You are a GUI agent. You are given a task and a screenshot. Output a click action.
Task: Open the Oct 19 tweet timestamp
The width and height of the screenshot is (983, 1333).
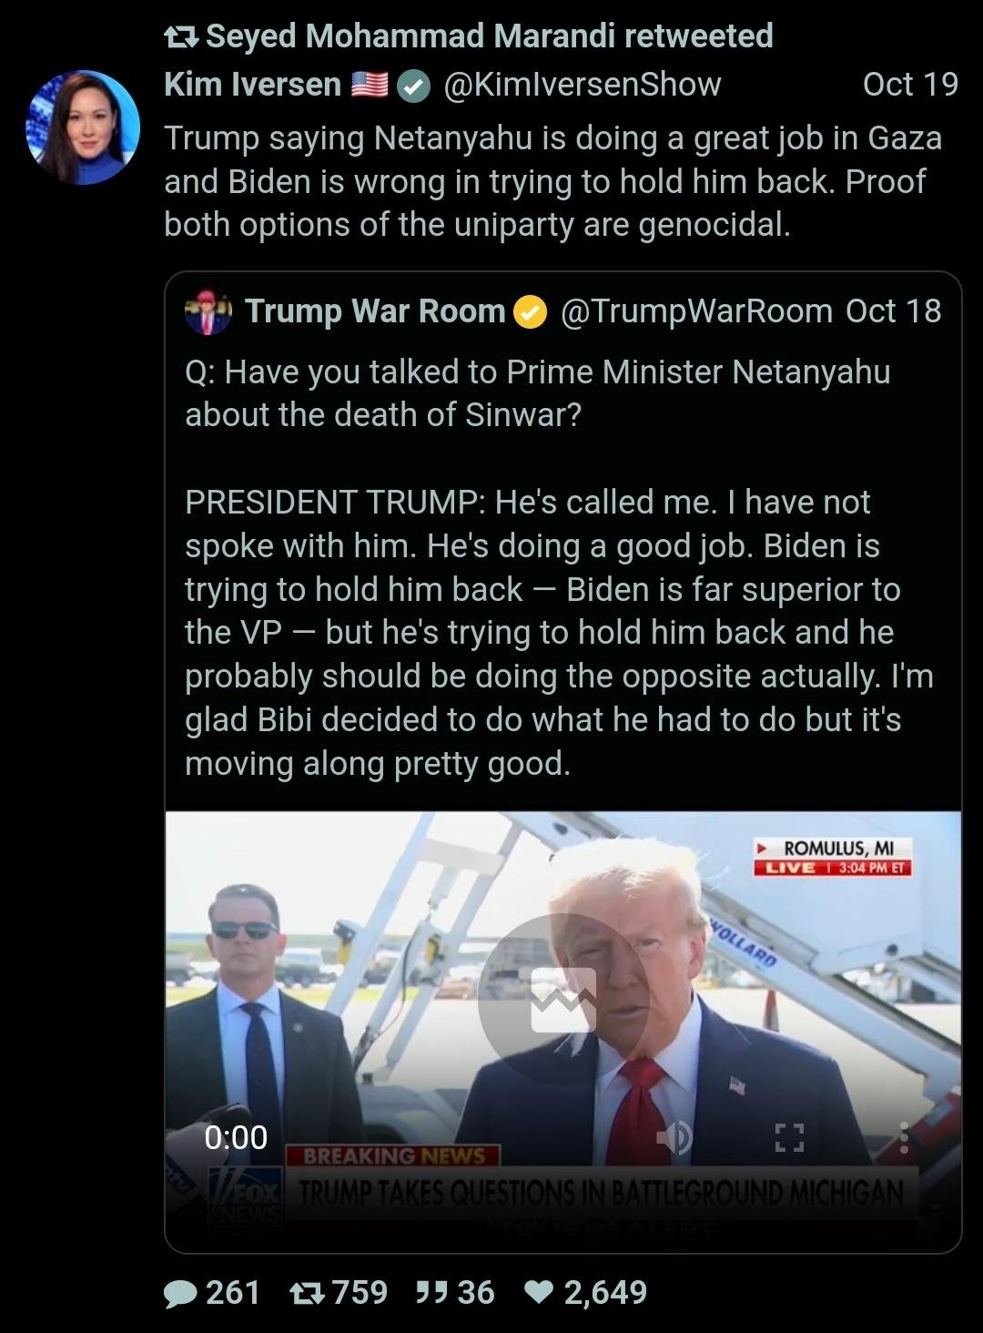[x=910, y=85]
